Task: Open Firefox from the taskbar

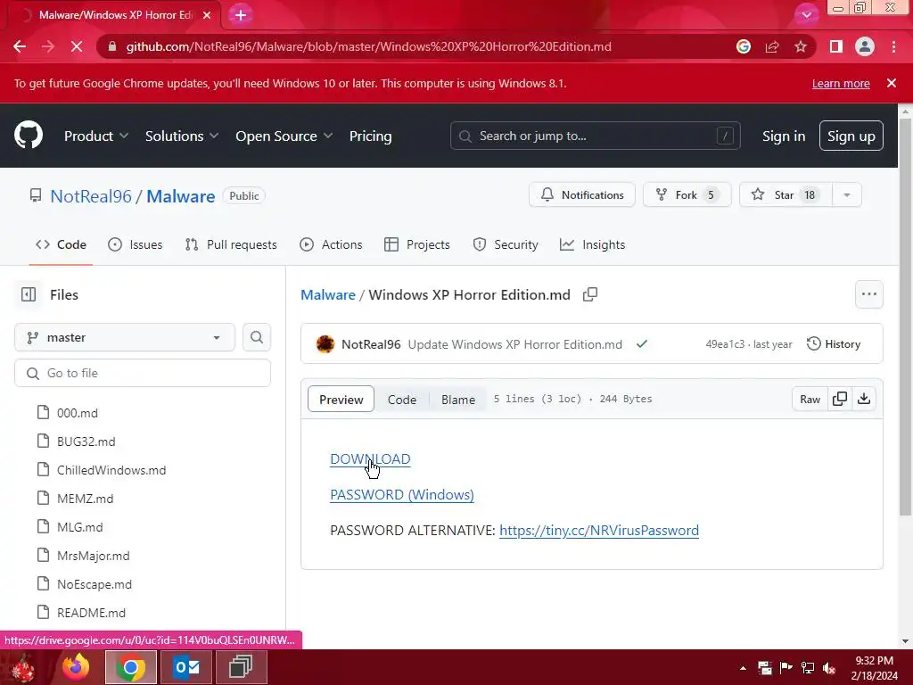Action: tap(76, 667)
